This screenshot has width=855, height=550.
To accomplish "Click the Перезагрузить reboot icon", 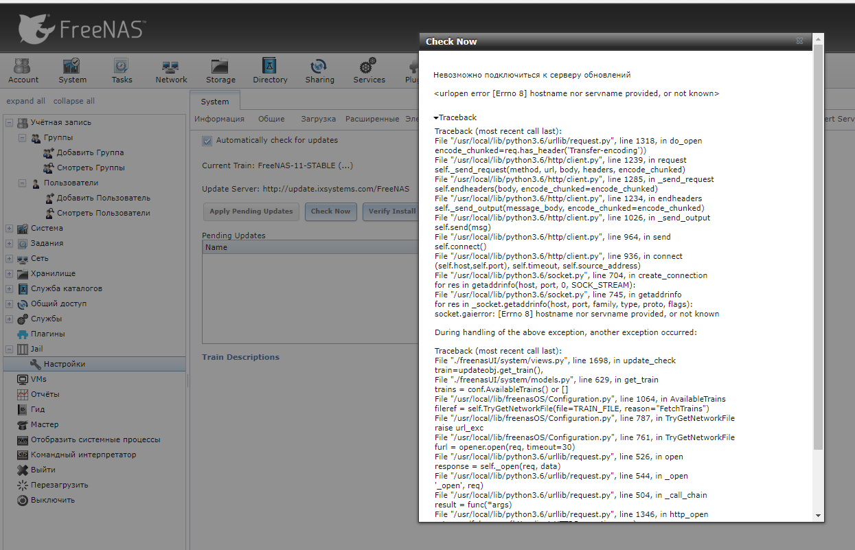I will pos(23,485).
